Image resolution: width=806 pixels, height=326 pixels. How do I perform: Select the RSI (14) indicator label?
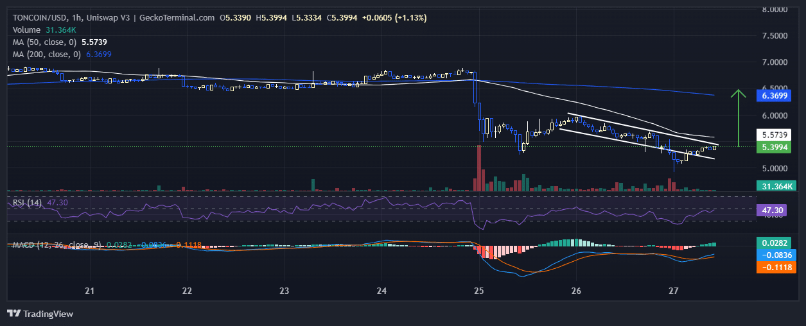click(x=28, y=203)
